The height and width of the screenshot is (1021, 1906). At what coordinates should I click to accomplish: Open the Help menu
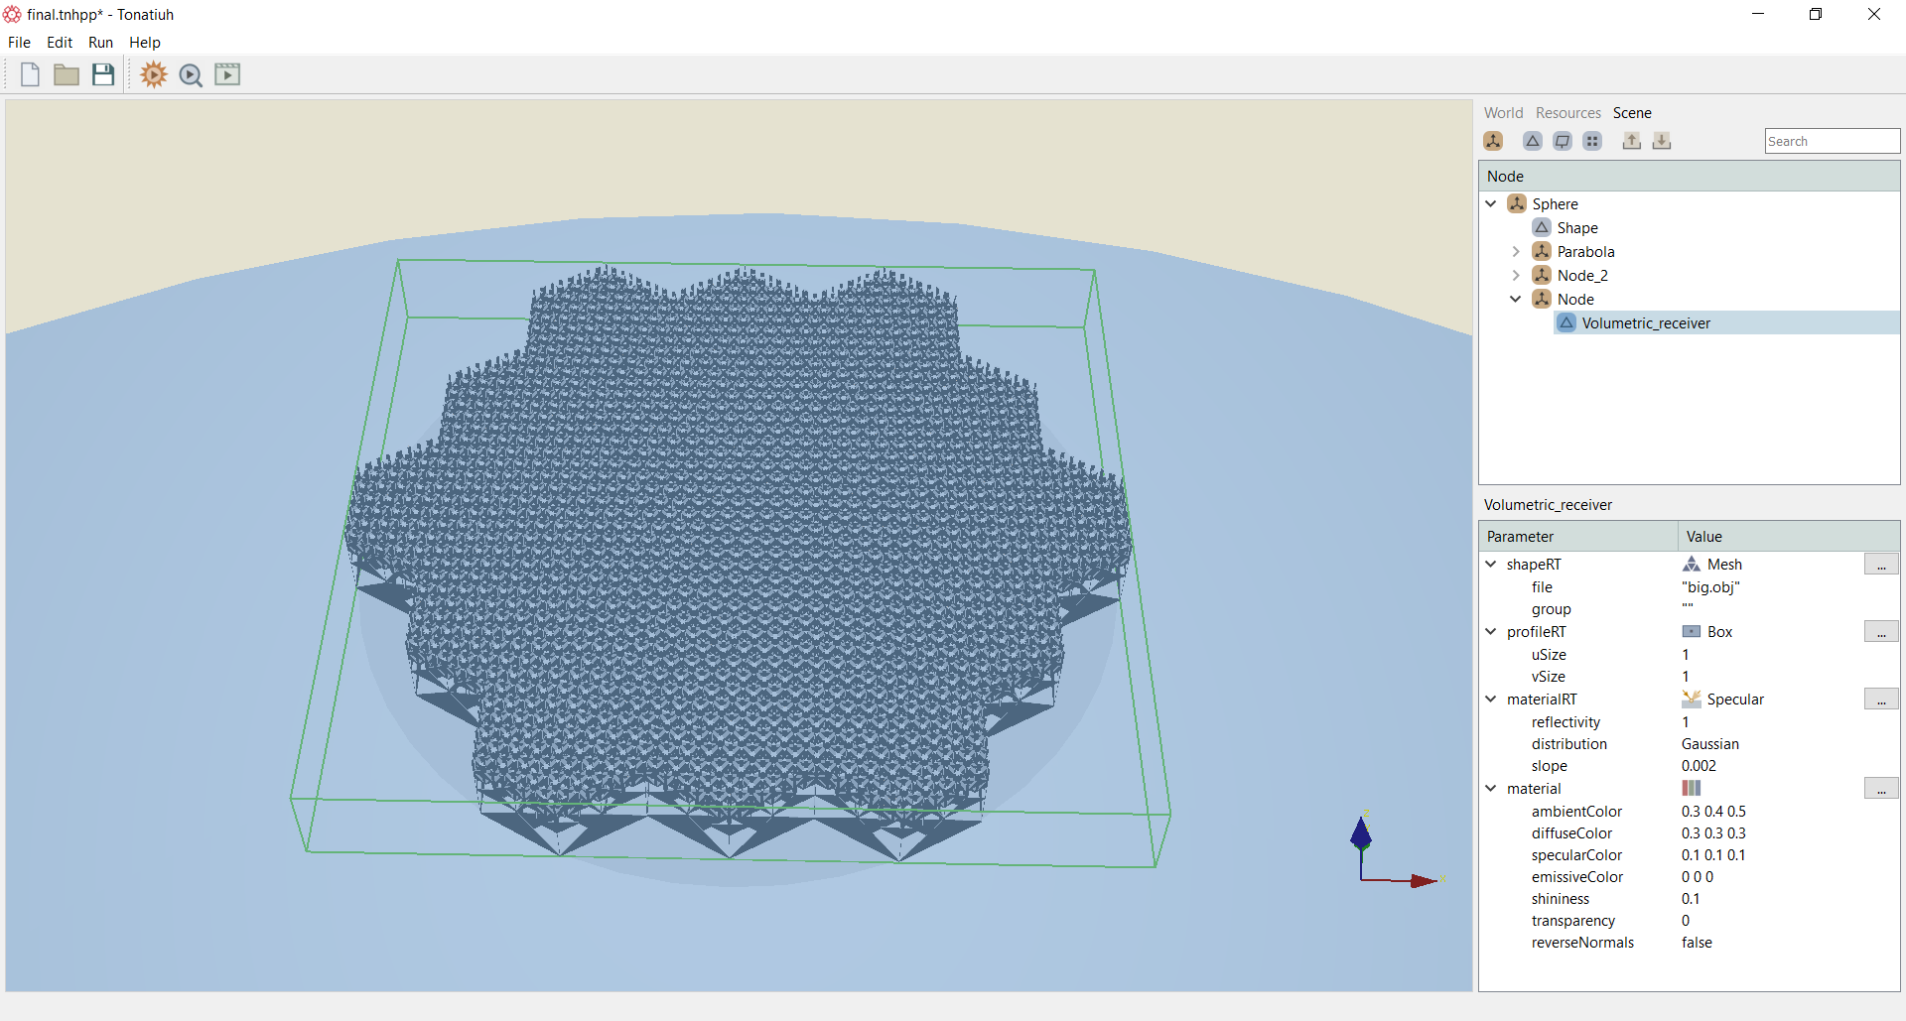point(145,43)
